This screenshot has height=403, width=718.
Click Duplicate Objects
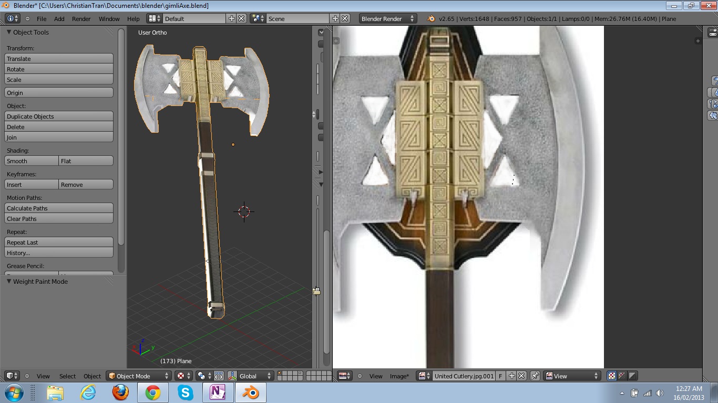[x=59, y=116]
